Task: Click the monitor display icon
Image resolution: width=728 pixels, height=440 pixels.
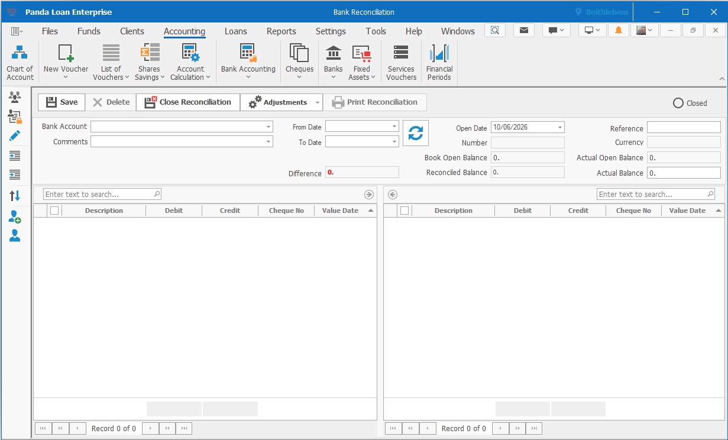Action: tap(593, 30)
